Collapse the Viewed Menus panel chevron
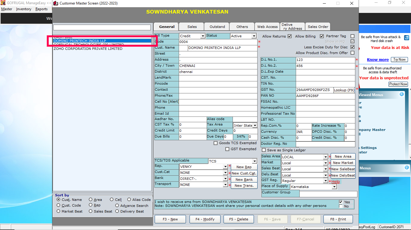The width and height of the screenshot is (411, 230). tap(402, 94)
